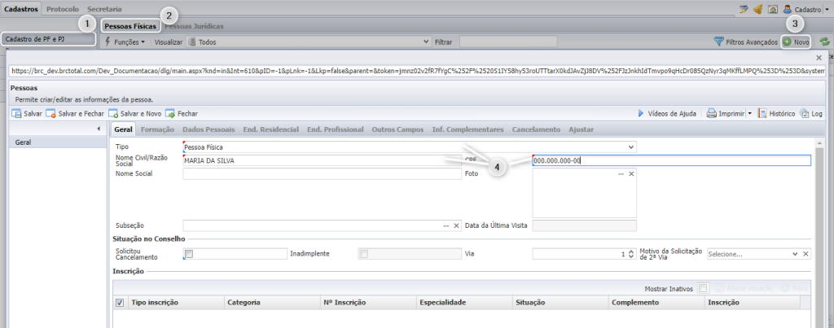Click the home page icon

pos(773,9)
